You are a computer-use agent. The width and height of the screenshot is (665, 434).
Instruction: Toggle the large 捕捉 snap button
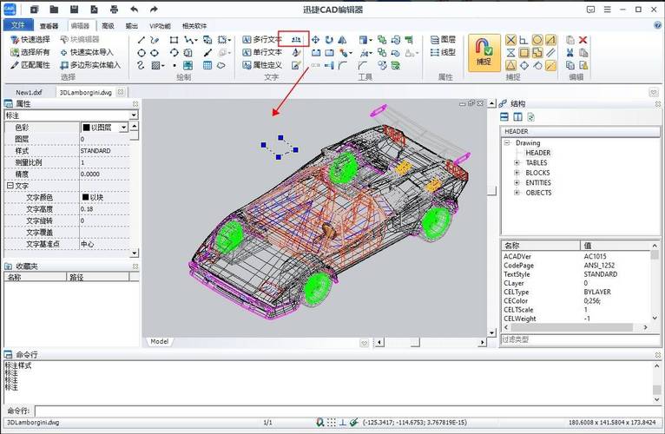[484, 51]
